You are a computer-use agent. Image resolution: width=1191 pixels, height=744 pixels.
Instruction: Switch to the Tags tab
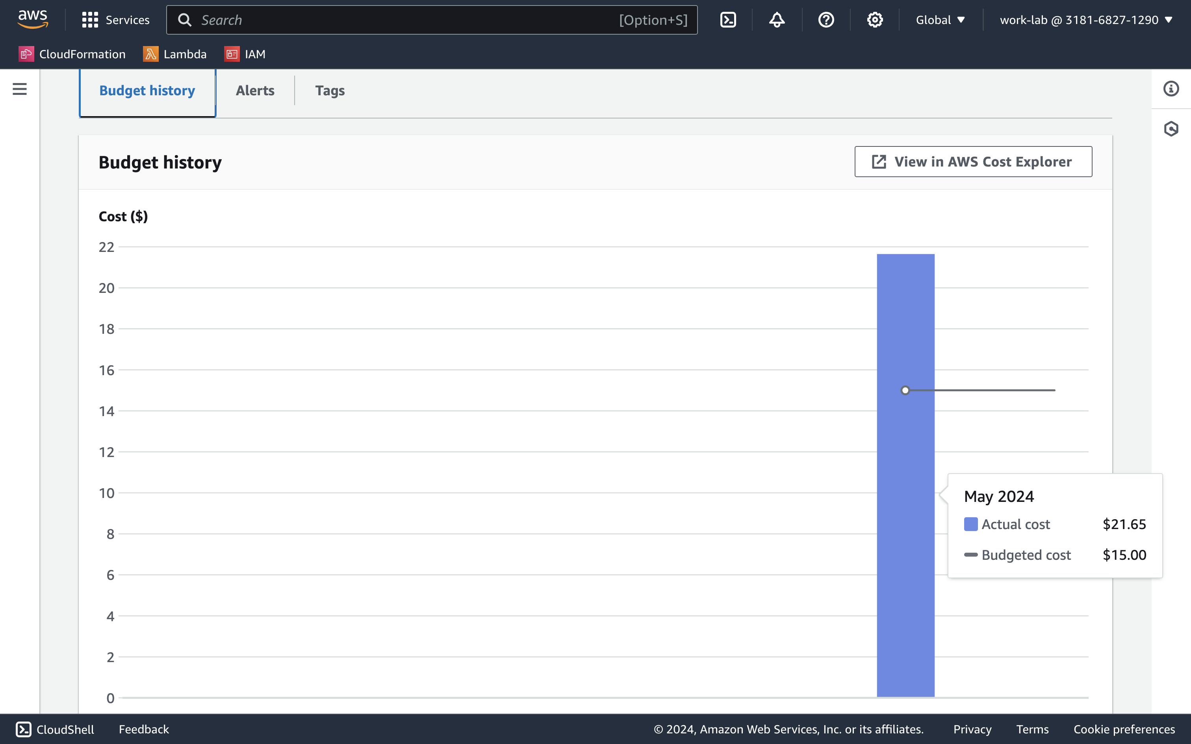coord(330,91)
